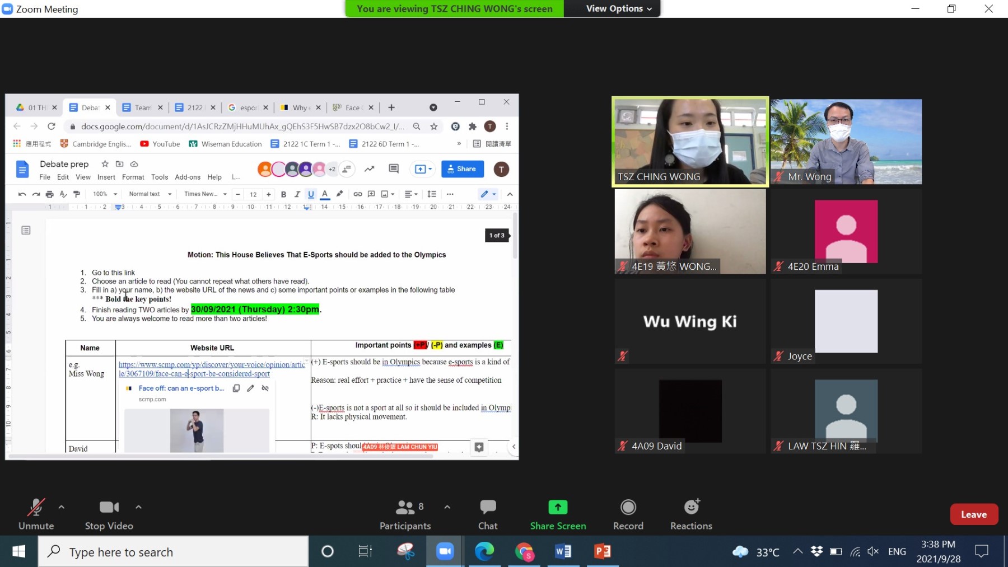This screenshot has height=567, width=1008.
Task: Click the undo icon in Docs
Action: [22, 194]
